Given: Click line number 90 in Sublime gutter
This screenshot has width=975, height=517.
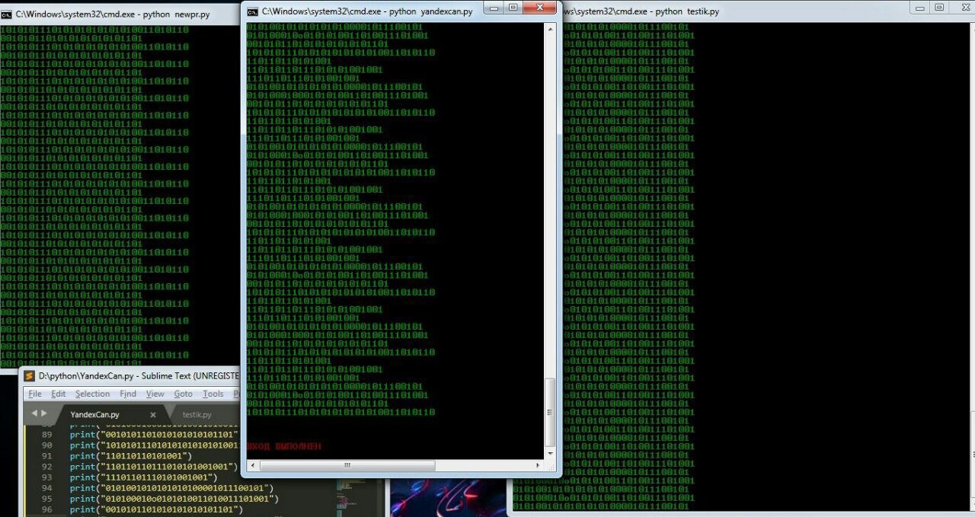Looking at the screenshot, I should [47, 445].
